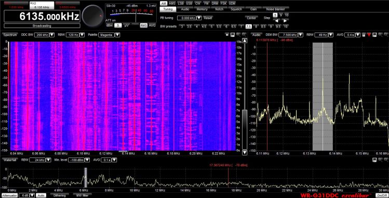389x198 pixels.
Task: Click the Auto attenuator button
Action: point(41,195)
